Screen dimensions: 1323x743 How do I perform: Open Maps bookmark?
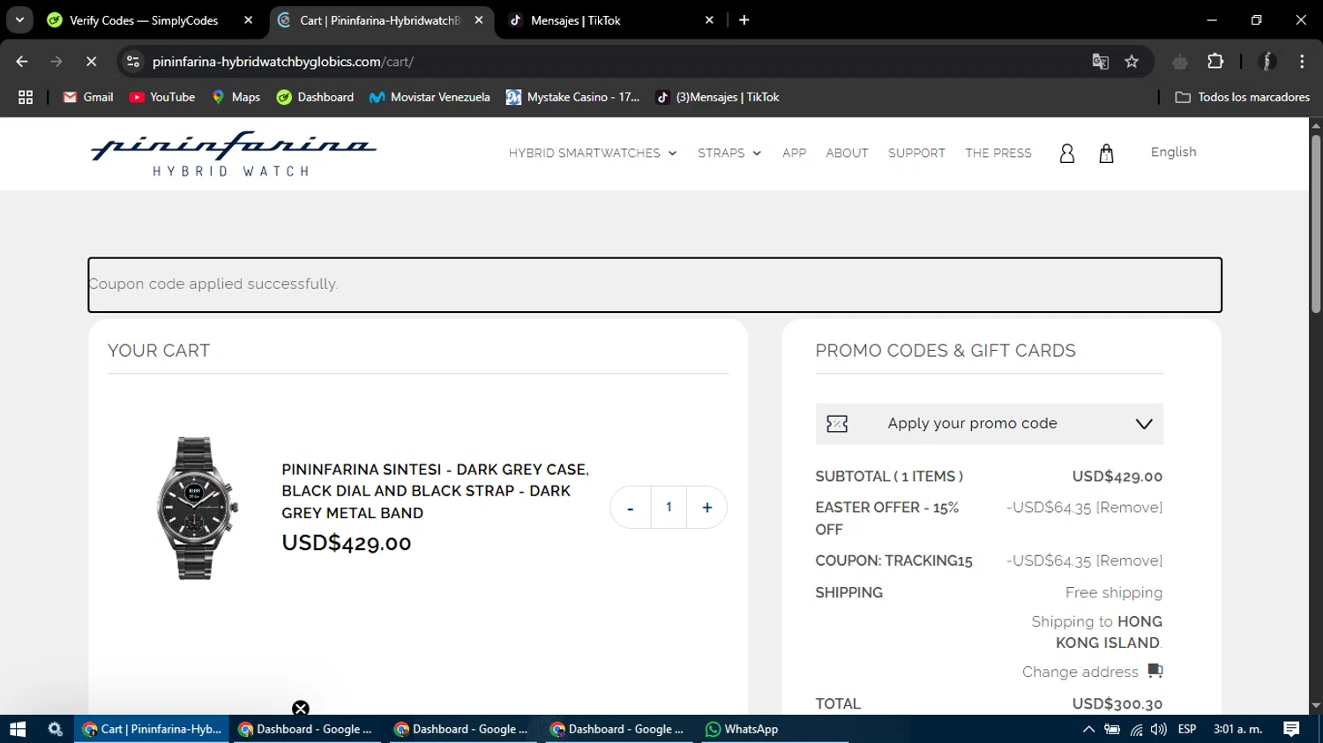click(x=235, y=97)
